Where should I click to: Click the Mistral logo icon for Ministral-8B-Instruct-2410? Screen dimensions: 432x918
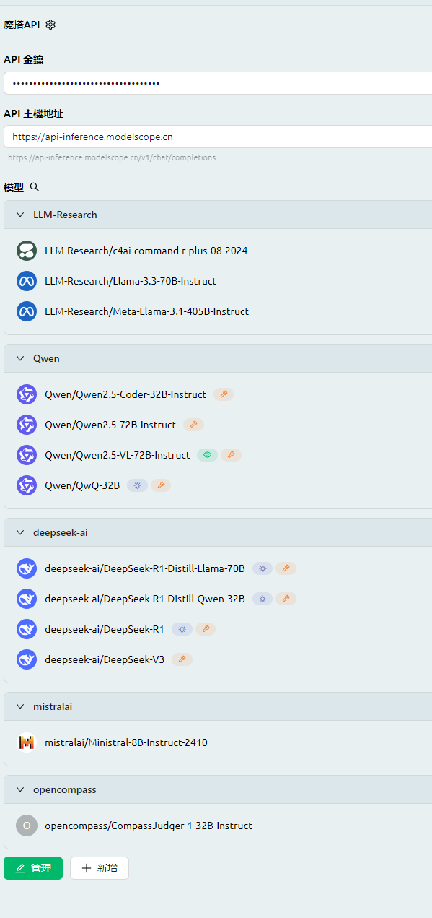click(x=27, y=742)
